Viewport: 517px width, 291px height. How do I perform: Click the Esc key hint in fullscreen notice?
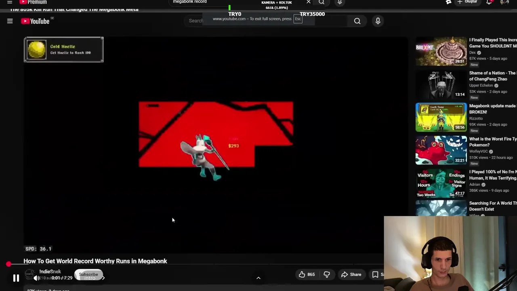[298, 19]
